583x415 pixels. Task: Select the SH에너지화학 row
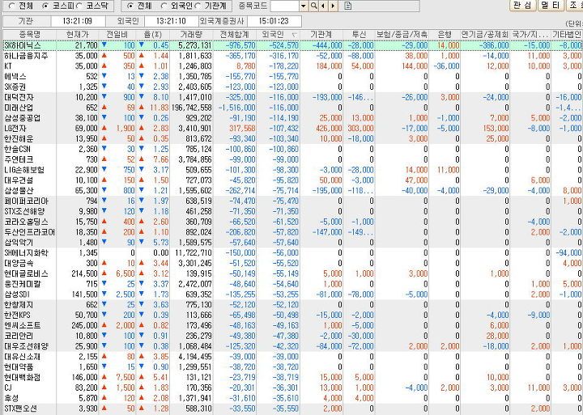click(x=292, y=253)
